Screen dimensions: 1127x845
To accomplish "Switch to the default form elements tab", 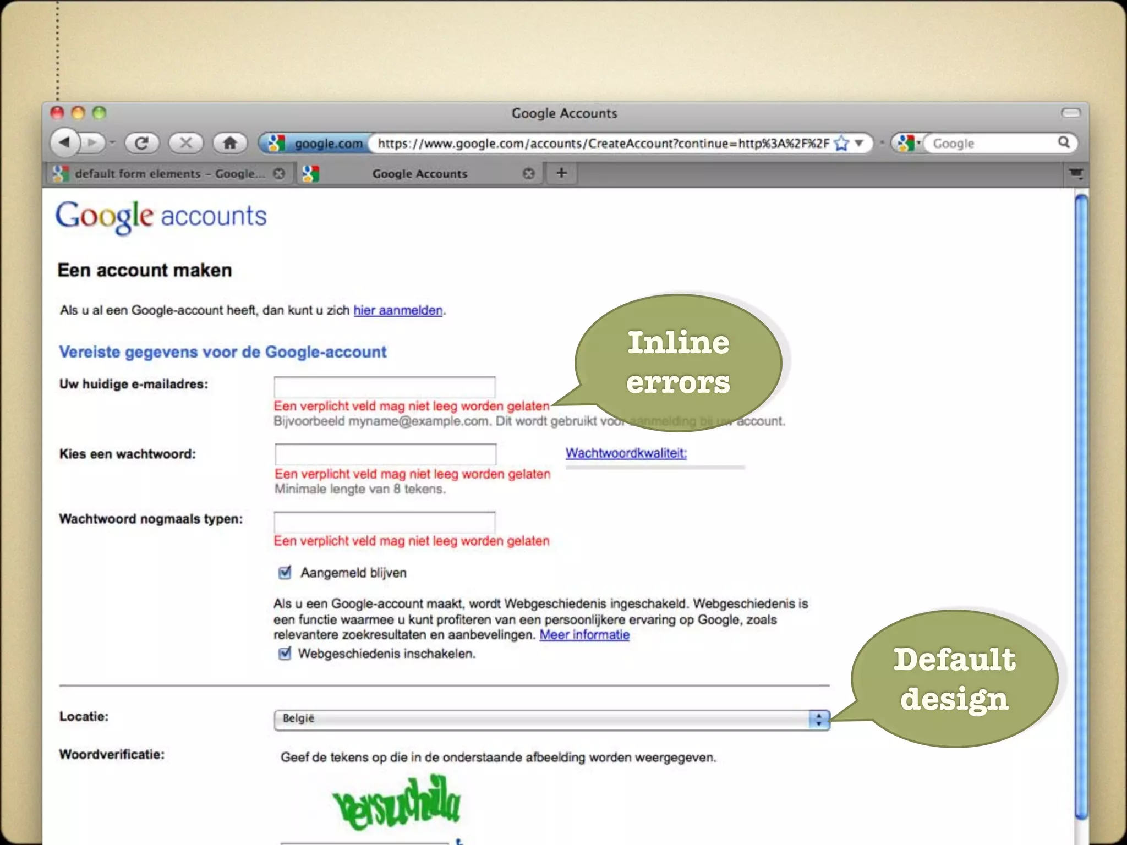I will click(169, 174).
